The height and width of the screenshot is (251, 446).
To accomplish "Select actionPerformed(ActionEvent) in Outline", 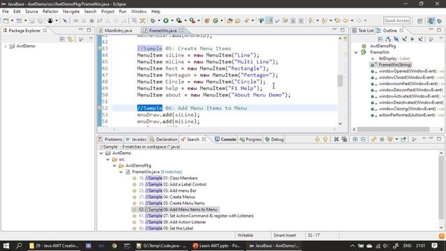I will 407,115.
